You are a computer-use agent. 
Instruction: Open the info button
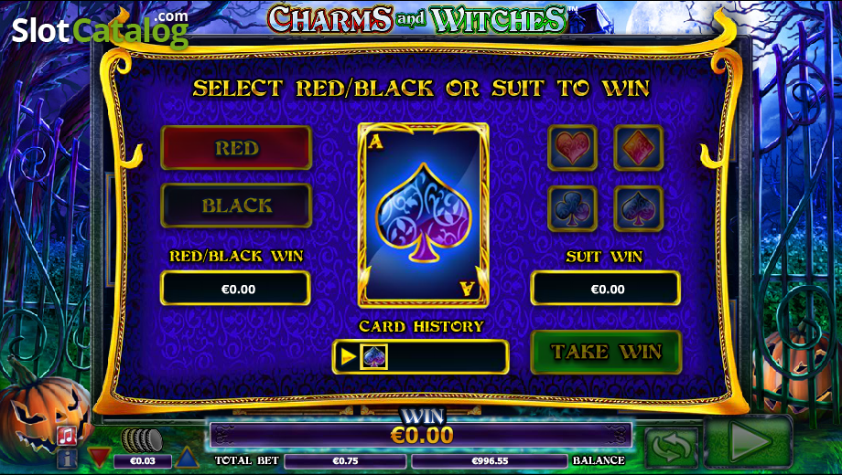pyautogui.click(x=67, y=459)
